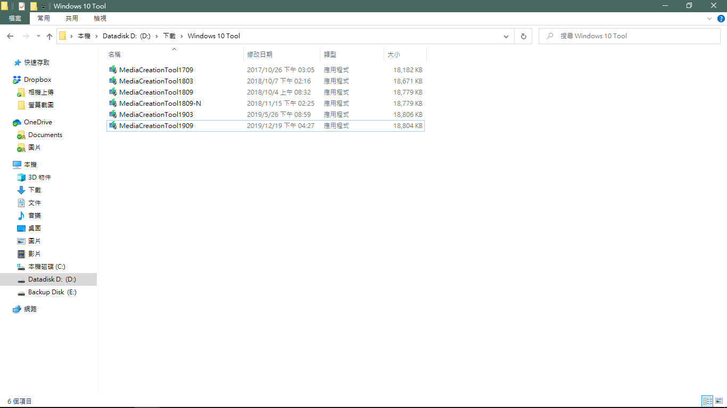Sort files by the 修改日期 column header
Image resolution: width=727 pixels, height=408 pixels.
tap(282, 54)
